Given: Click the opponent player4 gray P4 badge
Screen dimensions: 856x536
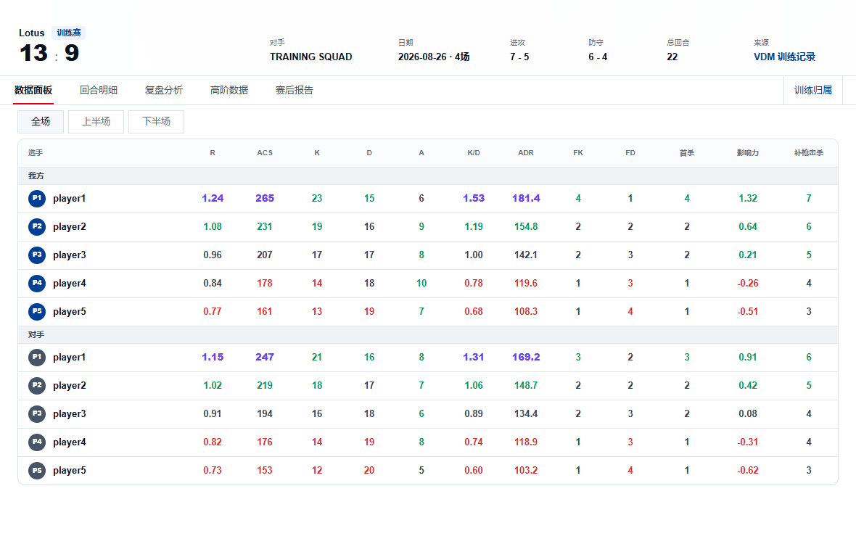Looking at the screenshot, I should point(37,442).
